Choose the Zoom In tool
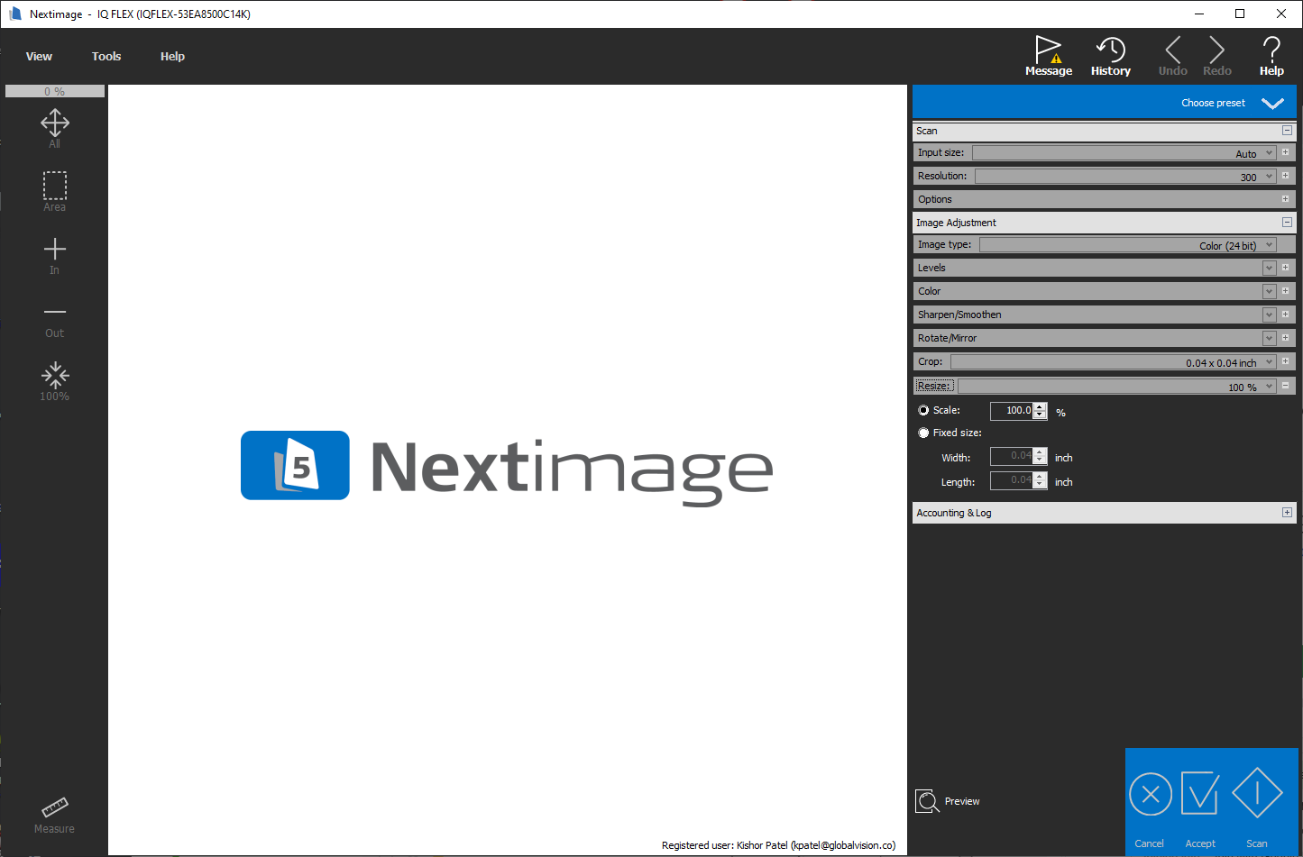This screenshot has height=857, width=1303. [x=54, y=252]
